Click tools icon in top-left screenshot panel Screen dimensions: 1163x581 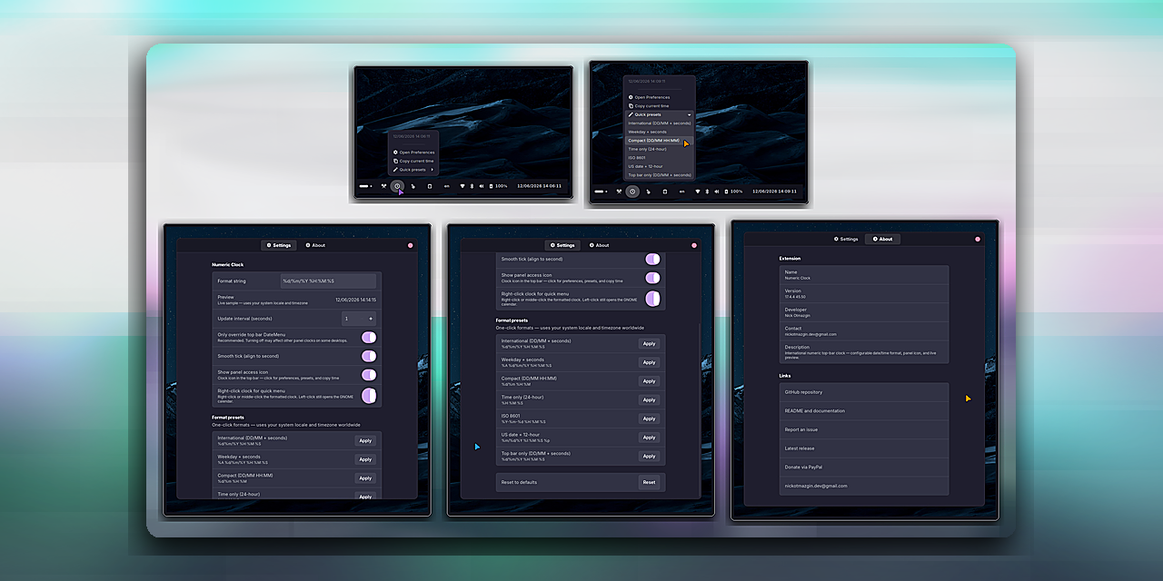point(383,186)
